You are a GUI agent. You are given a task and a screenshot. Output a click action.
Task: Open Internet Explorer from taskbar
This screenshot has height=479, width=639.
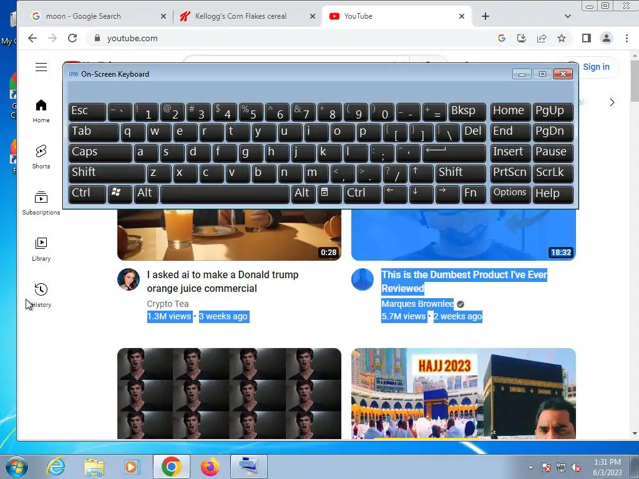point(56,467)
